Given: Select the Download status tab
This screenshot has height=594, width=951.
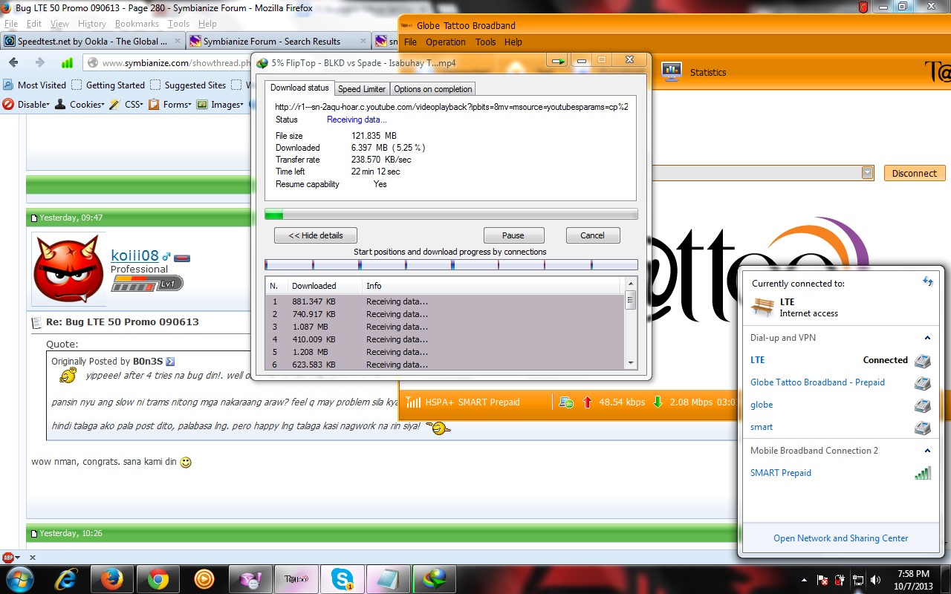Looking at the screenshot, I should (299, 88).
